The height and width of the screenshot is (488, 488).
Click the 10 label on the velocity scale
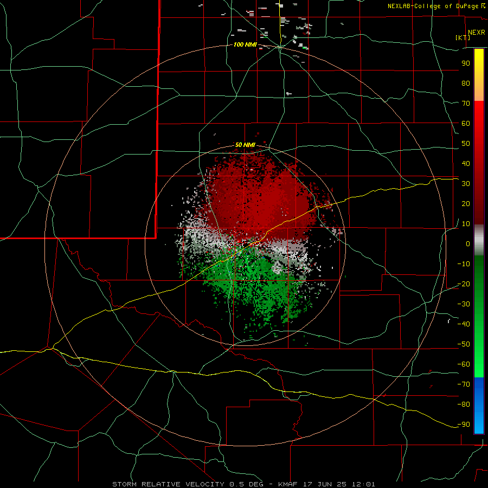click(x=466, y=224)
